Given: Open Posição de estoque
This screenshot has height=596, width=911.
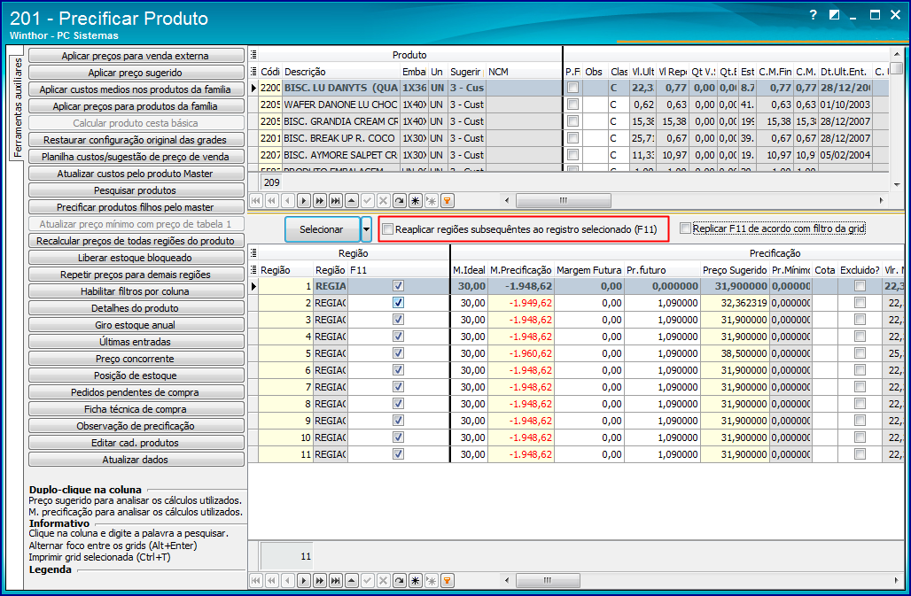Looking at the screenshot, I should 136,375.
